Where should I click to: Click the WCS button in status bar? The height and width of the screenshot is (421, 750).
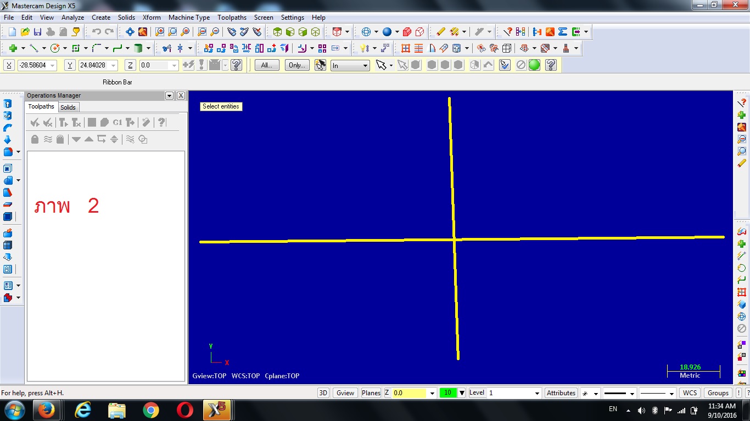pyautogui.click(x=690, y=393)
